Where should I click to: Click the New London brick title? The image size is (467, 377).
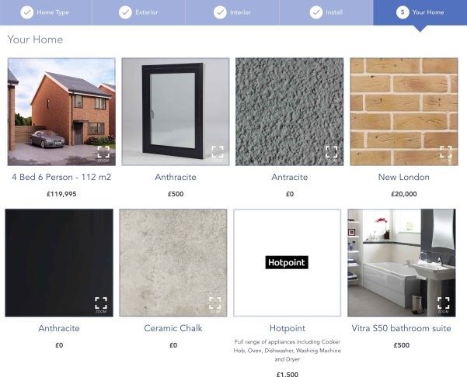point(404,177)
